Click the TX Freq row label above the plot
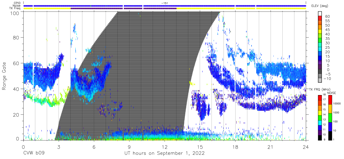Image resolution: width=344 pixels, height=159 pixels. (x=15, y=8)
